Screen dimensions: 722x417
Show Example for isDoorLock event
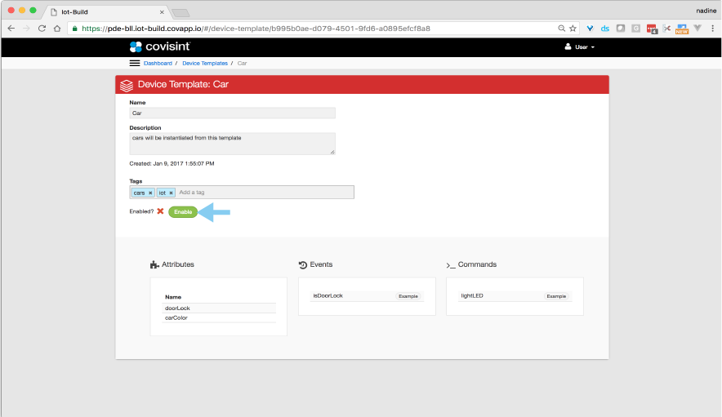[x=408, y=296]
